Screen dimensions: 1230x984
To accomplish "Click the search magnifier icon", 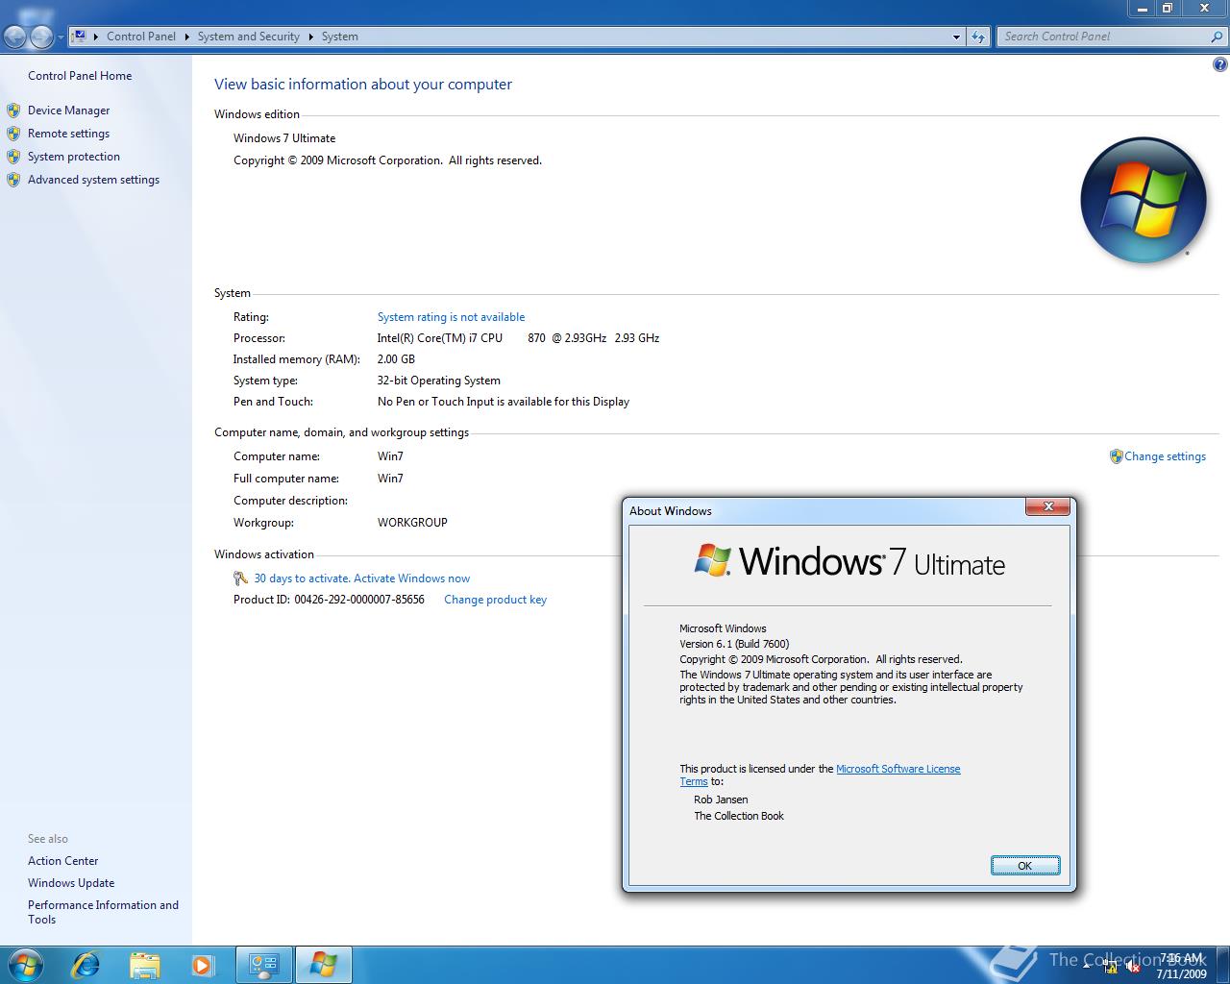I will 1218,37.
